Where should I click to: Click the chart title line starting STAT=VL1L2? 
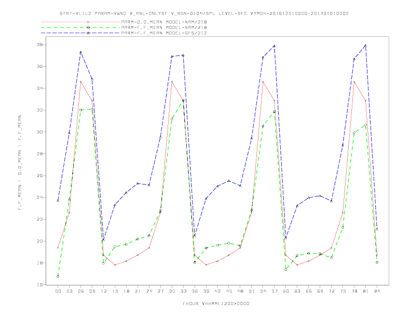[x=204, y=13]
